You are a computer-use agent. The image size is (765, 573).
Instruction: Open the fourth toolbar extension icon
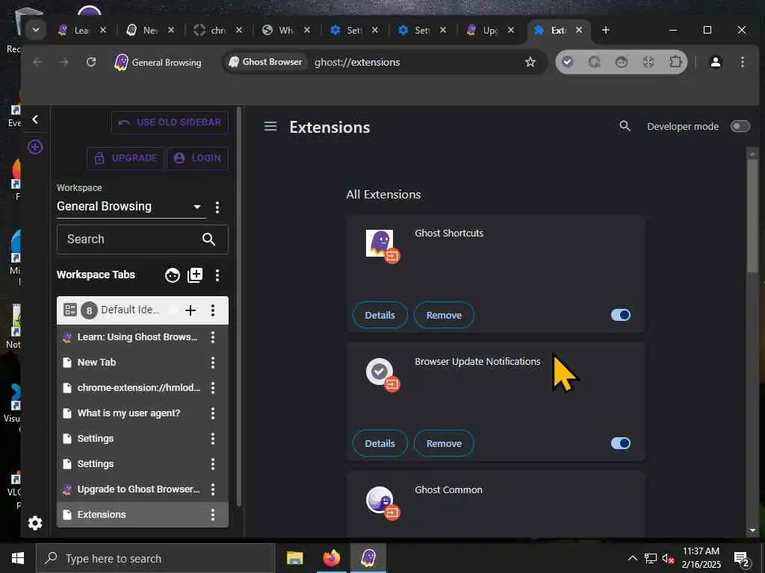(x=648, y=62)
